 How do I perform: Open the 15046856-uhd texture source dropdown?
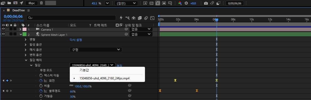(92, 65)
